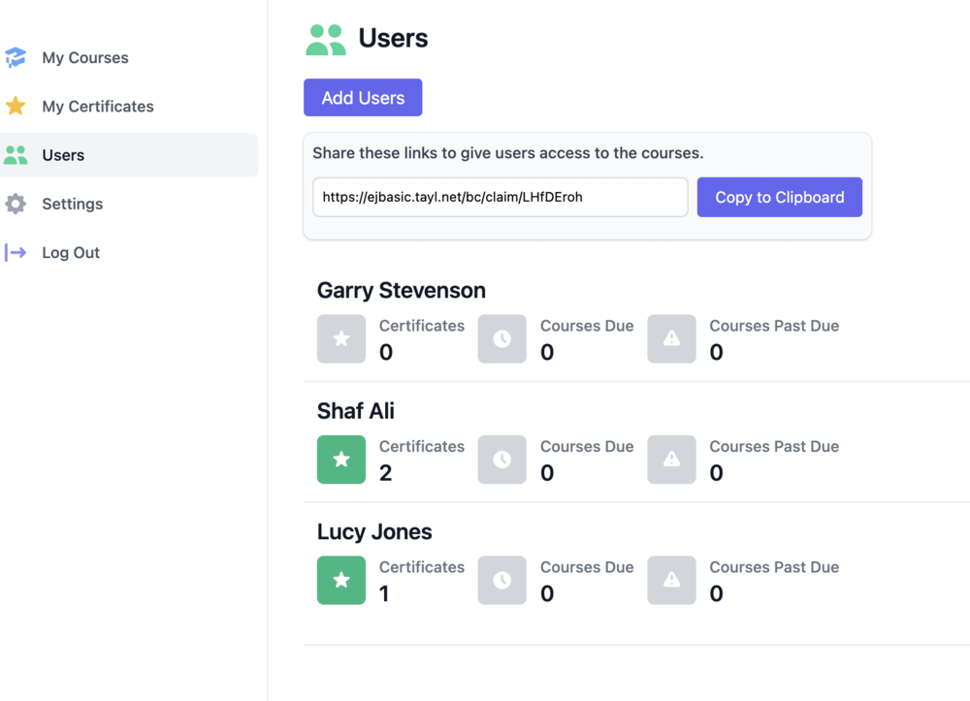Open My Courses from the sidebar
This screenshot has width=970, height=701.
[x=85, y=58]
